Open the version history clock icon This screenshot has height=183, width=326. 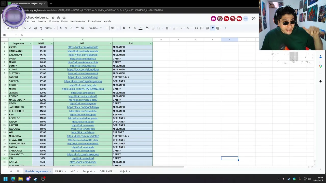pos(254,19)
